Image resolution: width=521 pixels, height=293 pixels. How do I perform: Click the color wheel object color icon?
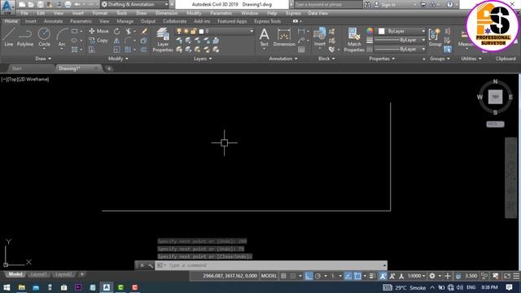[370, 31]
